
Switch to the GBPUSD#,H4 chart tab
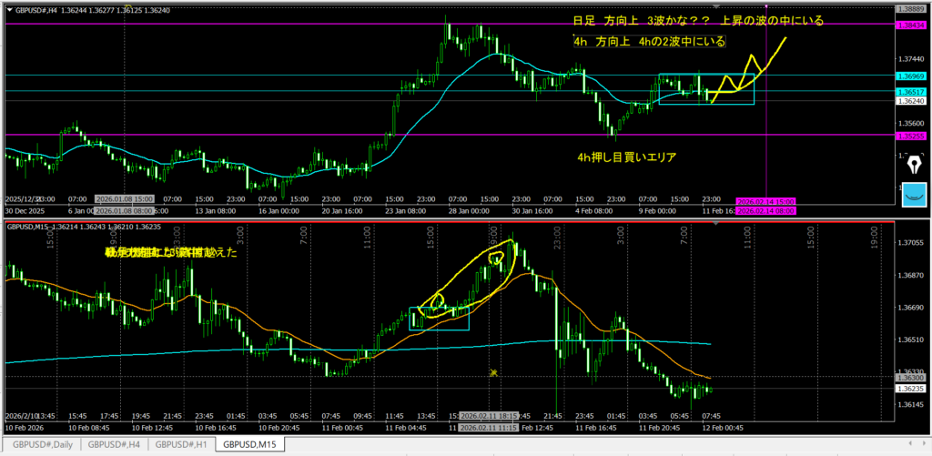point(114,445)
